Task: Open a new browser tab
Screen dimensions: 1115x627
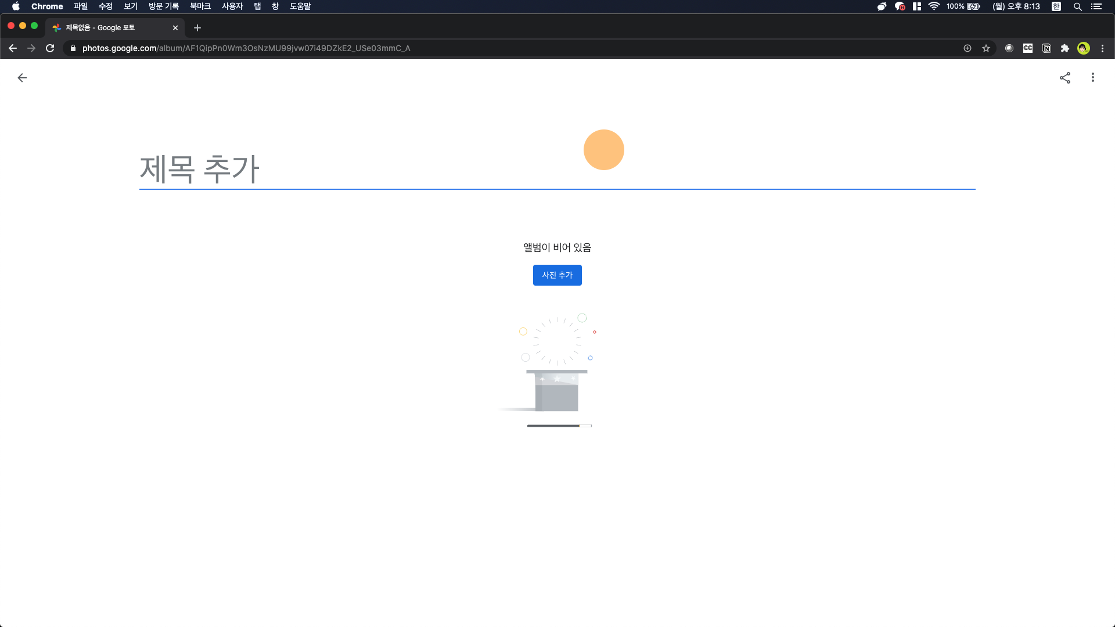Action: [197, 28]
